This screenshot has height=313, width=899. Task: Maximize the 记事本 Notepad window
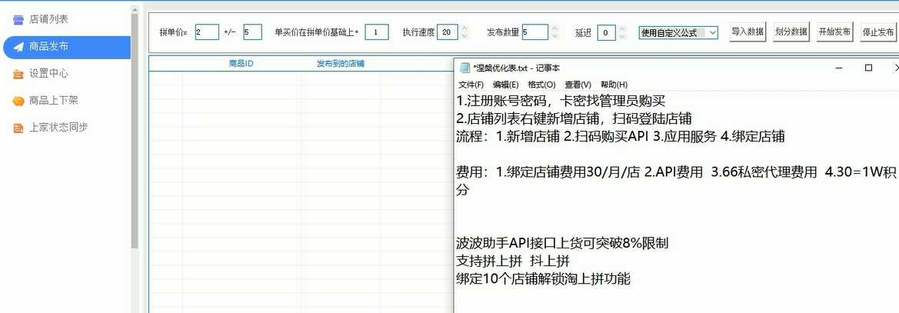pos(868,68)
